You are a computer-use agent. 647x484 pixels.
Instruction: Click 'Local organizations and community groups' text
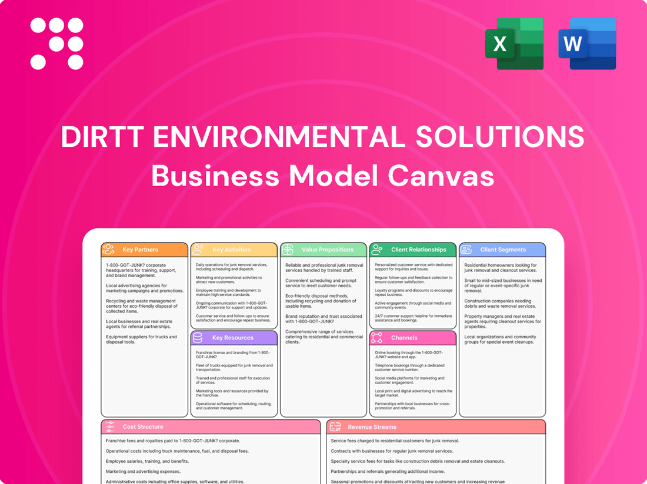click(x=500, y=340)
